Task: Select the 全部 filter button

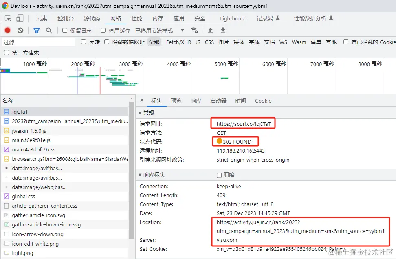Action: (154, 42)
